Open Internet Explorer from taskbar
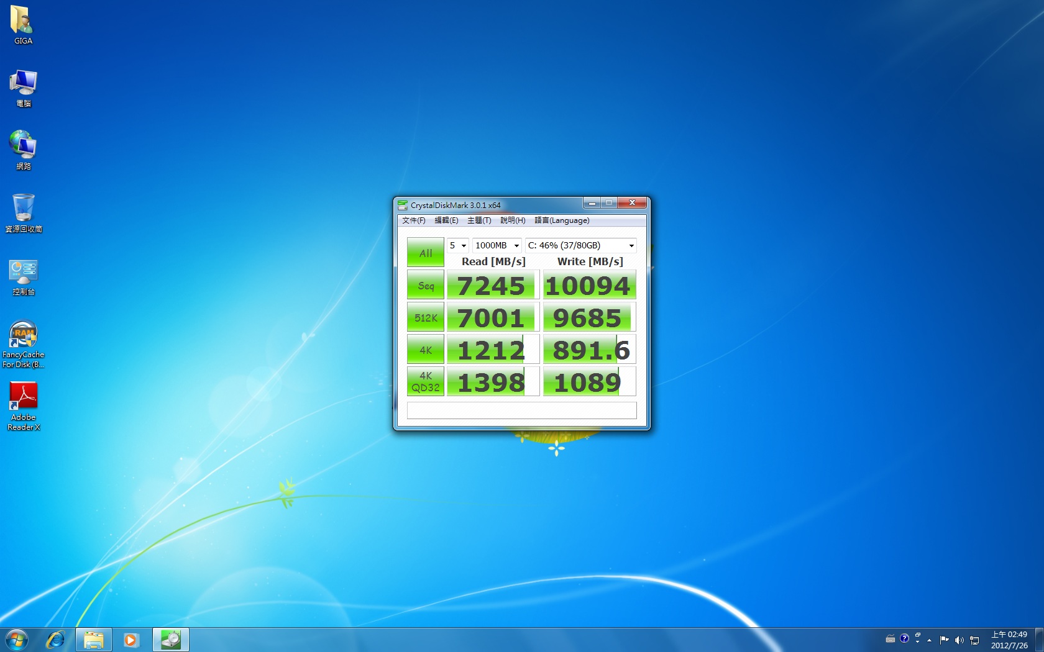The image size is (1044, 652). (x=55, y=639)
